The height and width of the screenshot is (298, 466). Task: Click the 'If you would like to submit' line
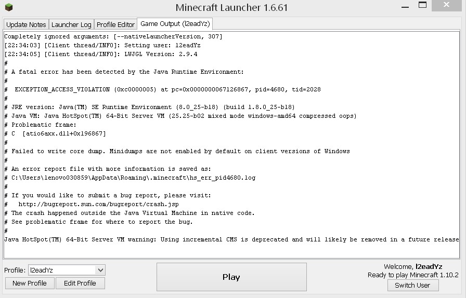(108, 195)
